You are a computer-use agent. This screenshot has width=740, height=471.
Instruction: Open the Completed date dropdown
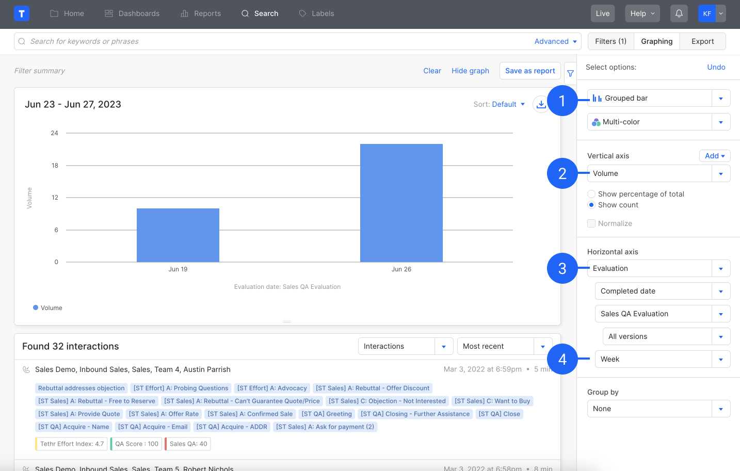tap(663, 291)
